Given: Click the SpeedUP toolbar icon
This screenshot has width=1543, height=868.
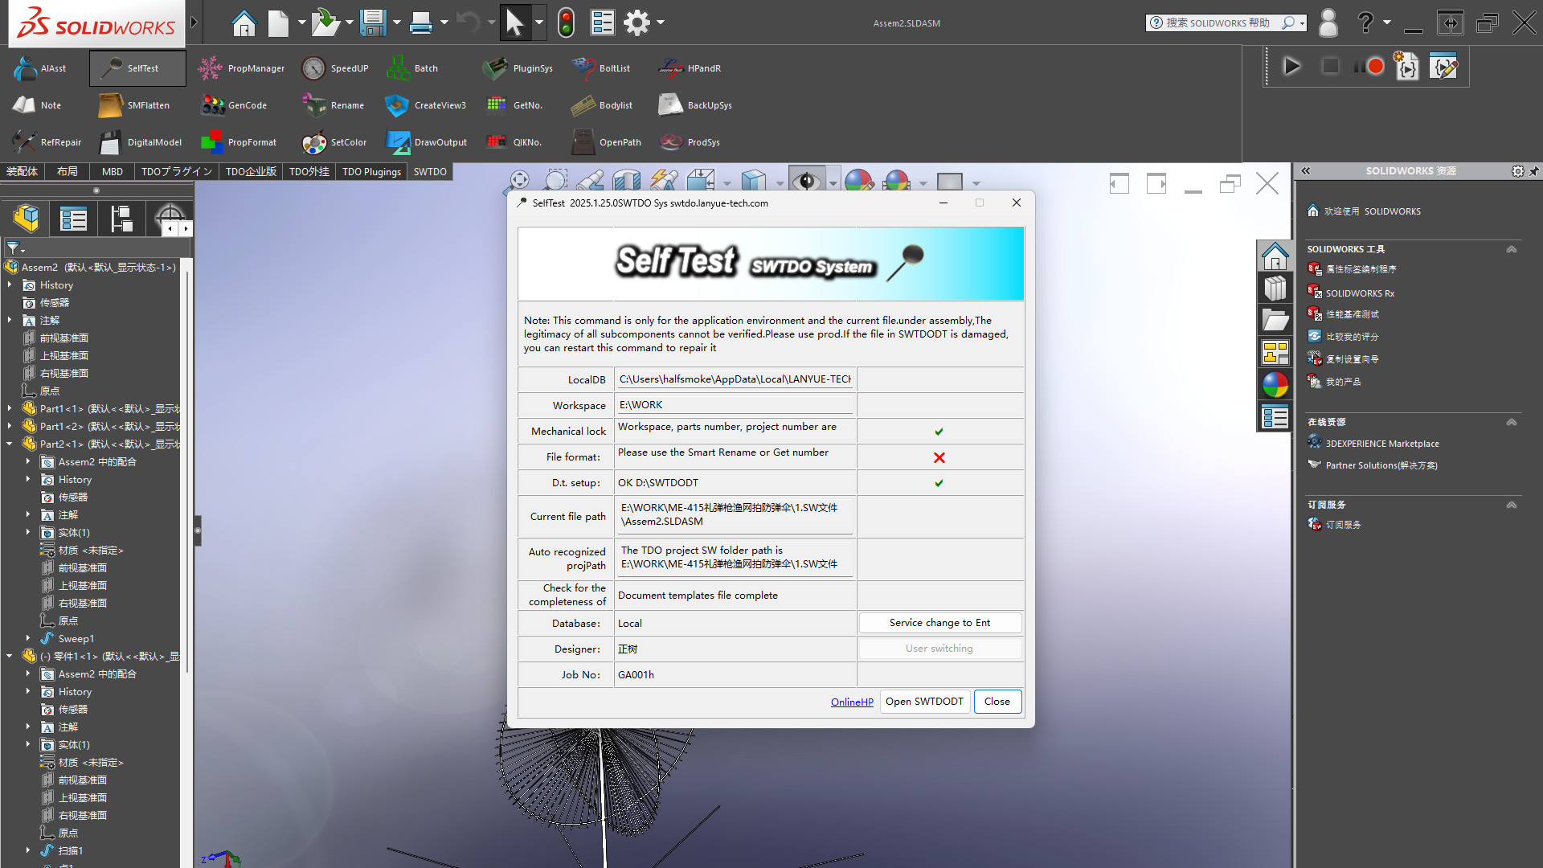Looking at the screenshot, I should (x=313, y=68).
